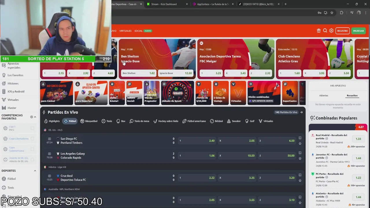Image resolution: width=370 pixels, height=208 pixels.
Task: Open a new browser tab
Action: click(286, 4)
